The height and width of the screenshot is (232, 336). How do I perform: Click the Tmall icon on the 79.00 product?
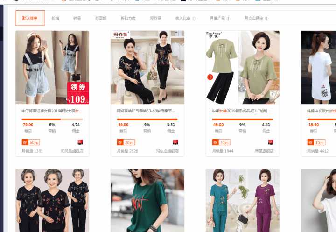click(x=80, y=142)
